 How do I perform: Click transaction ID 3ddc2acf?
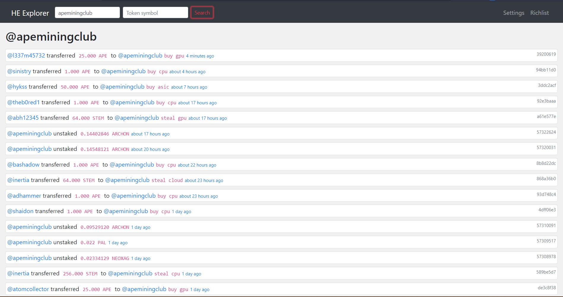pyautogui.click(x=547, y=85)
